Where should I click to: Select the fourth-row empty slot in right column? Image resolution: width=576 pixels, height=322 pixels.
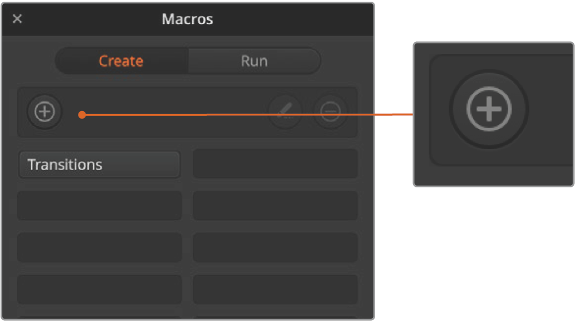click(x=275, y=289)
